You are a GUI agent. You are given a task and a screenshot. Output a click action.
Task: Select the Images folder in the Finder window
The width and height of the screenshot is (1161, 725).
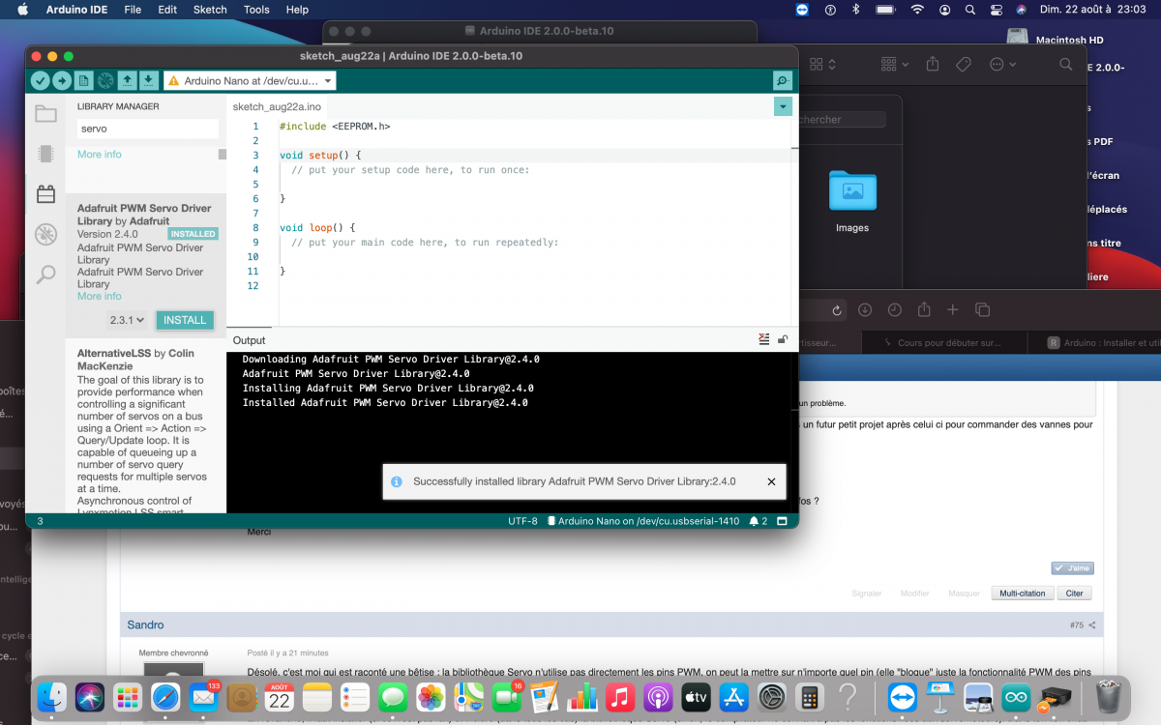pyautogui.click(x=852, y=200)
